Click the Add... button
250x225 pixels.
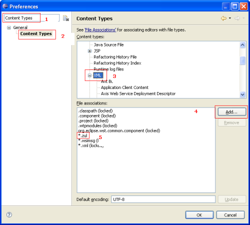pos(232,112)
